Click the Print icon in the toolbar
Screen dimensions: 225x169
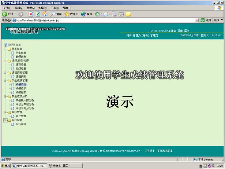[114, 14]
